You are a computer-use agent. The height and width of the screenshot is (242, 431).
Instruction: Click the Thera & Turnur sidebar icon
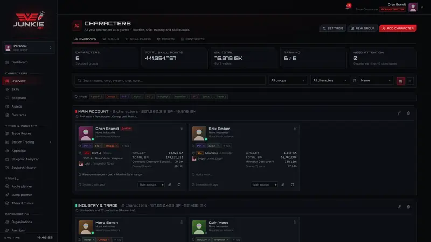[7, 203]
